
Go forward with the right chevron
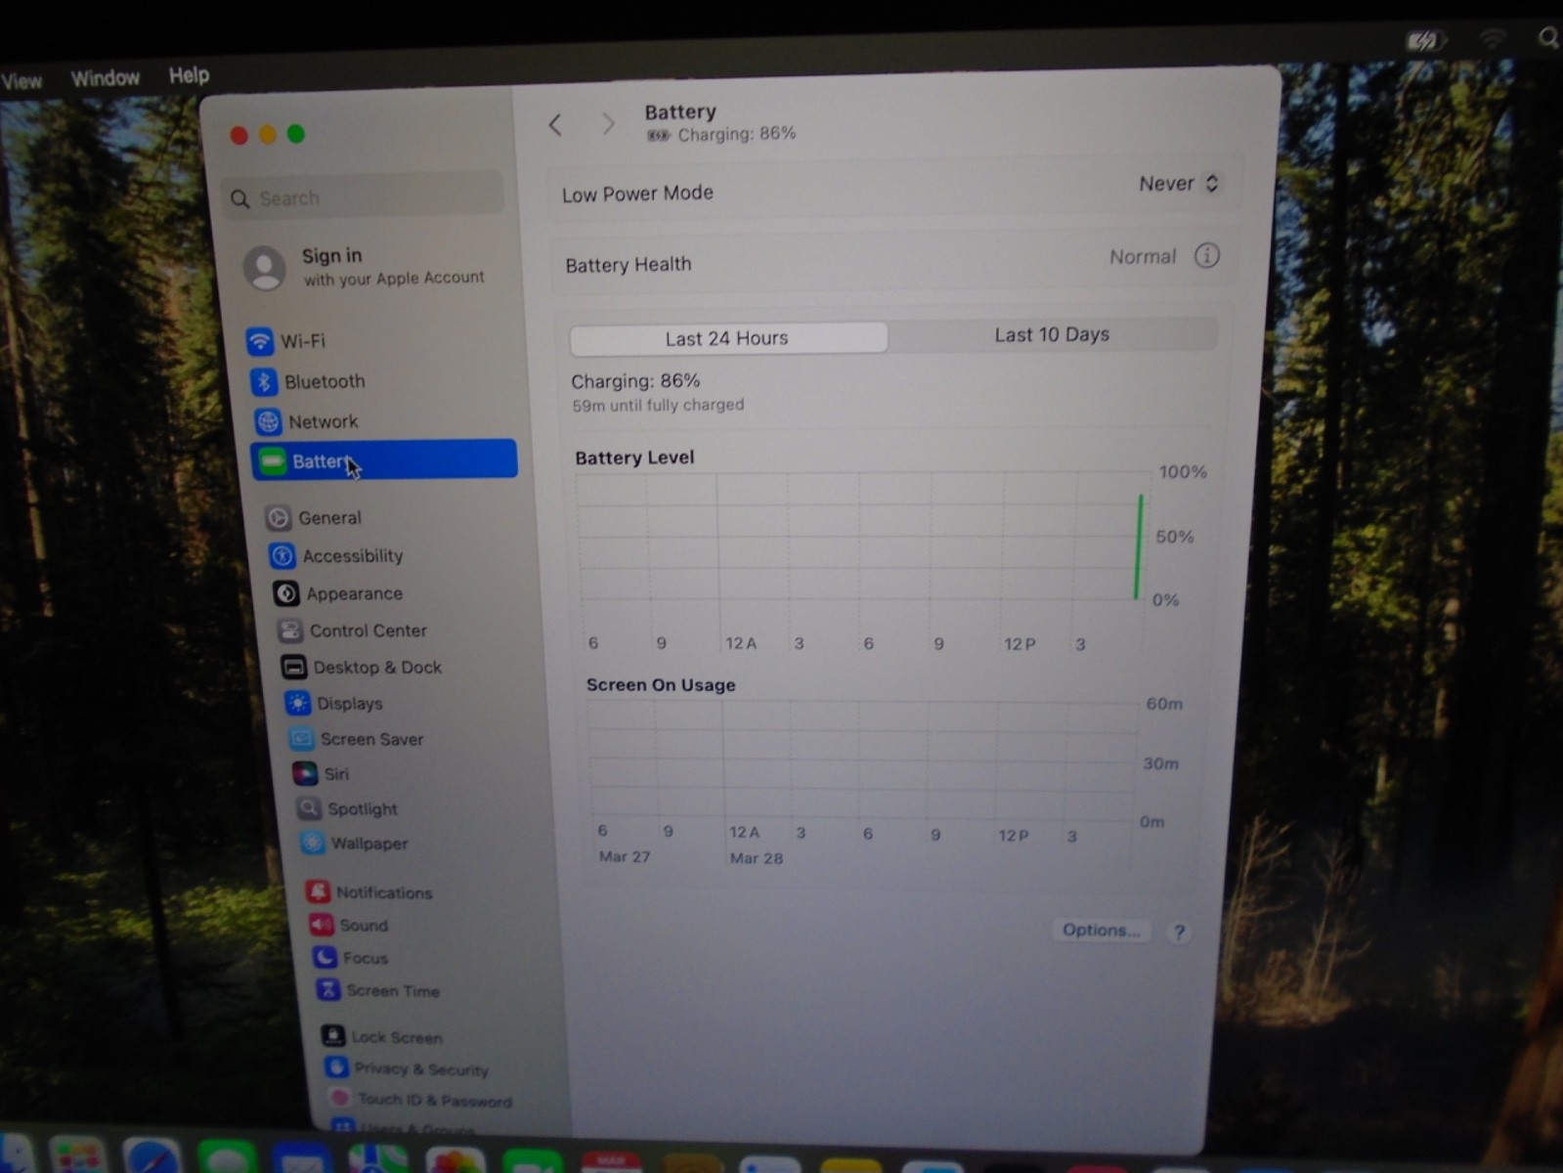tap(608, 124)
